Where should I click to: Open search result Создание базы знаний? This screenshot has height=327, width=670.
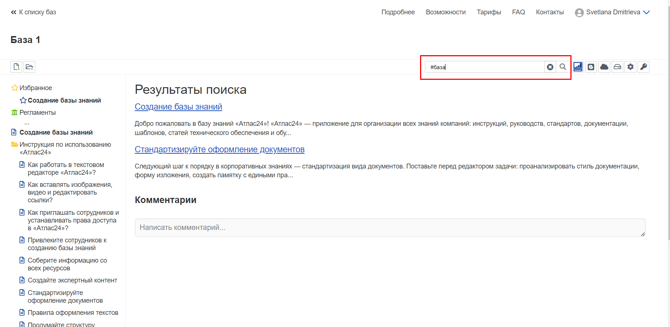pos(178,107)
